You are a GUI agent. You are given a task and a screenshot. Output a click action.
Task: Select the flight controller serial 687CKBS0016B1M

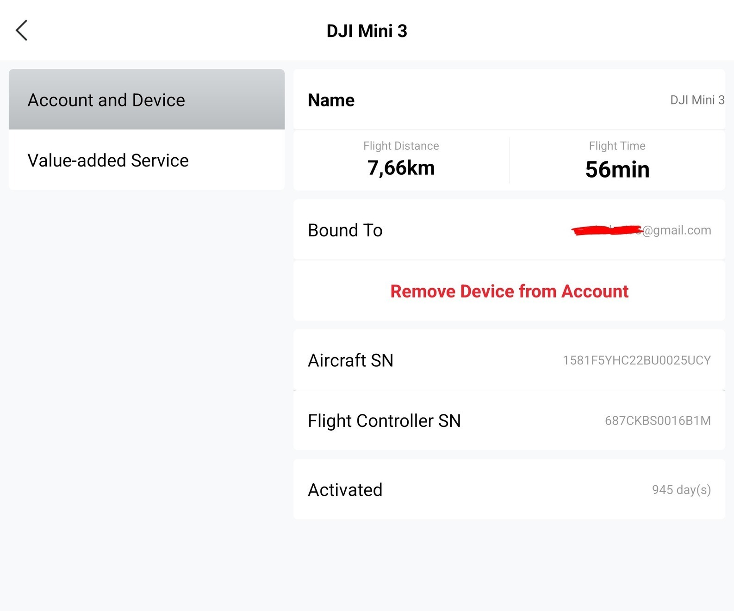click(658, 421)
